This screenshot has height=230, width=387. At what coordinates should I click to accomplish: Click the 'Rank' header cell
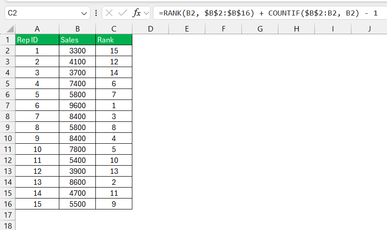(114, 40)
